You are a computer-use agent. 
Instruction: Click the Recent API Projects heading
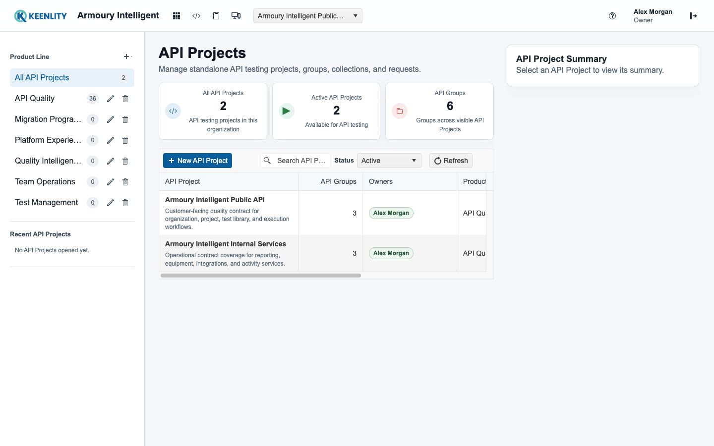[x=40, y=234]
